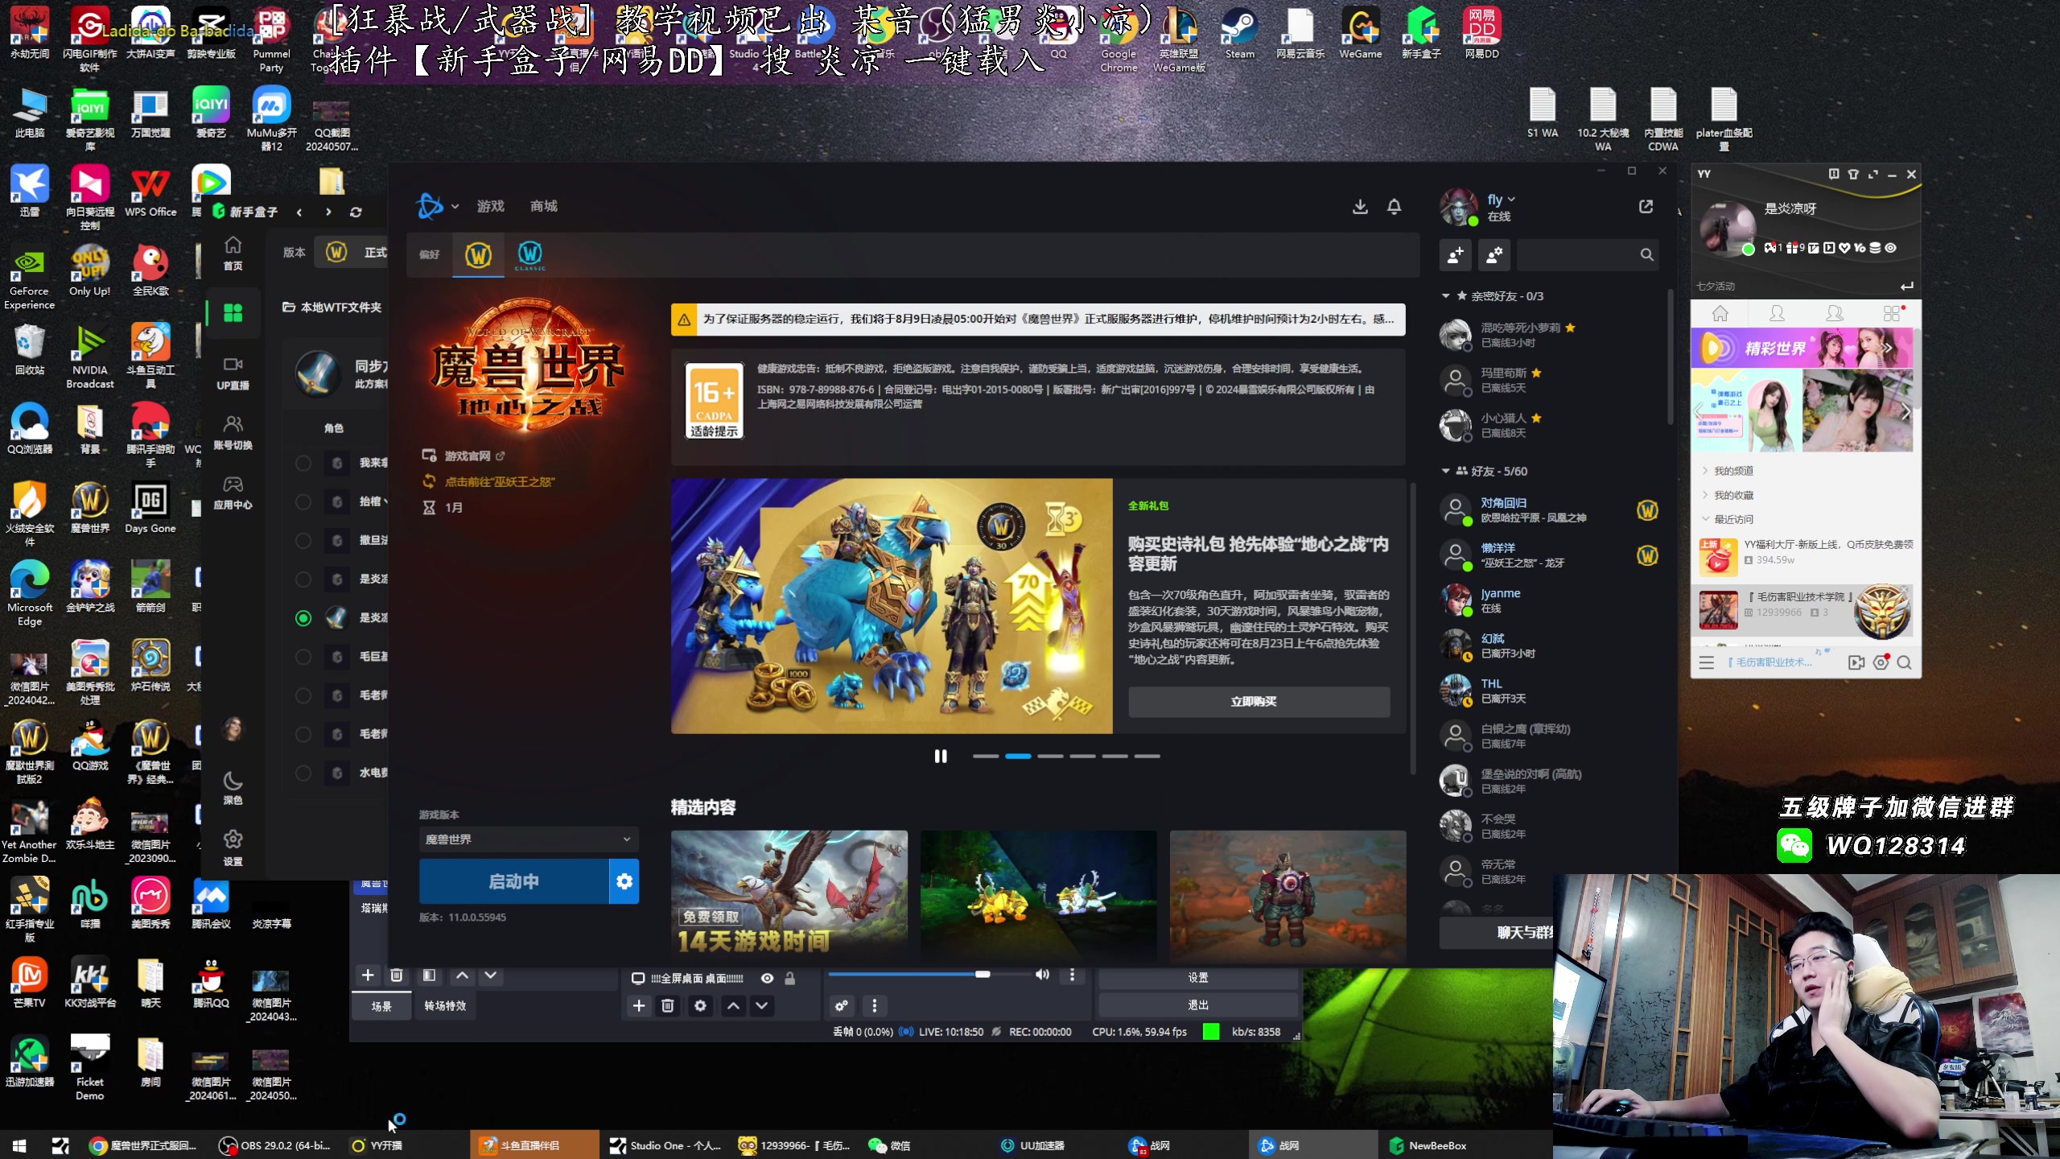Drag the OBS audio volume slider

[x=982, y=975]
